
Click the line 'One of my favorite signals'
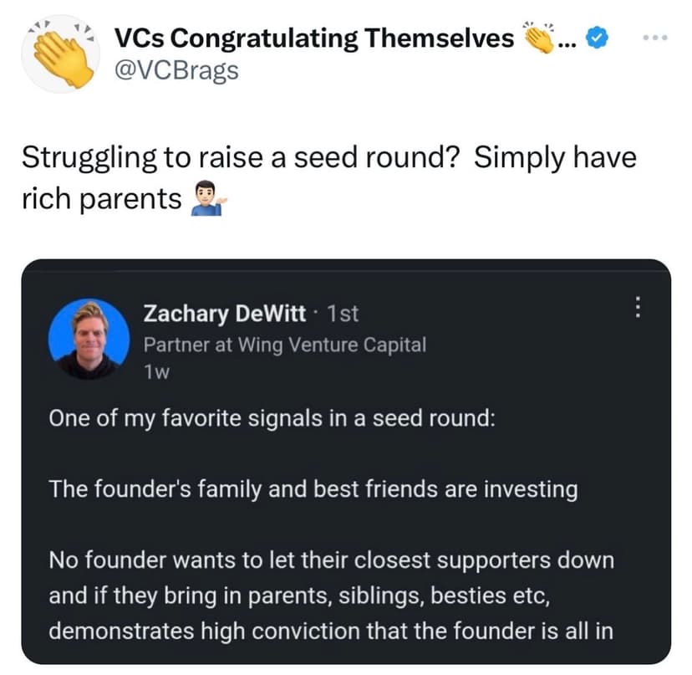(272, 418)
